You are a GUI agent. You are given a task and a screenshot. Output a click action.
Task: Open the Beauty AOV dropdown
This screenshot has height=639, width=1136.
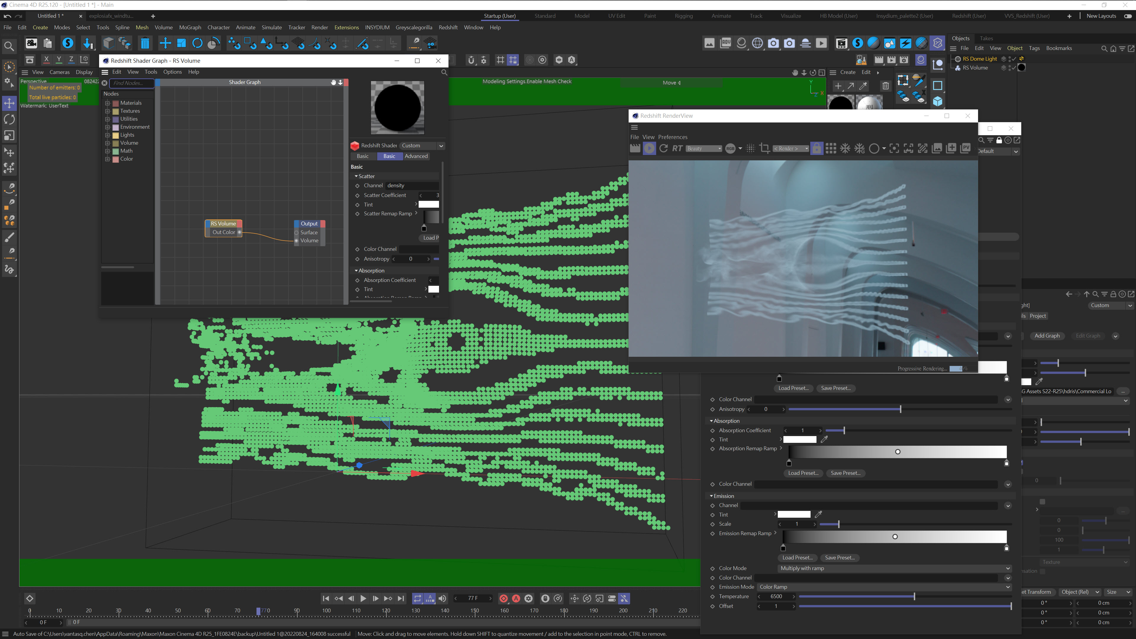pyautogui.click(x=704, y=149)
